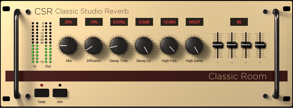The height and width of the screenshot is (108, 293).
Task: Click the Mix knob
Action: tap(68, 45)
